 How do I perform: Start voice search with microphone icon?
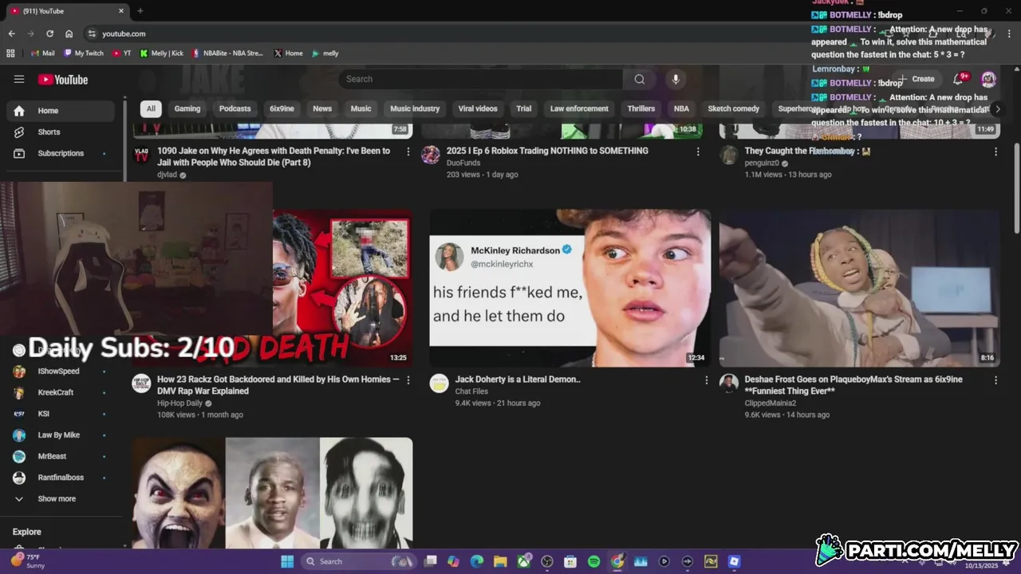[x=676, y=79]
